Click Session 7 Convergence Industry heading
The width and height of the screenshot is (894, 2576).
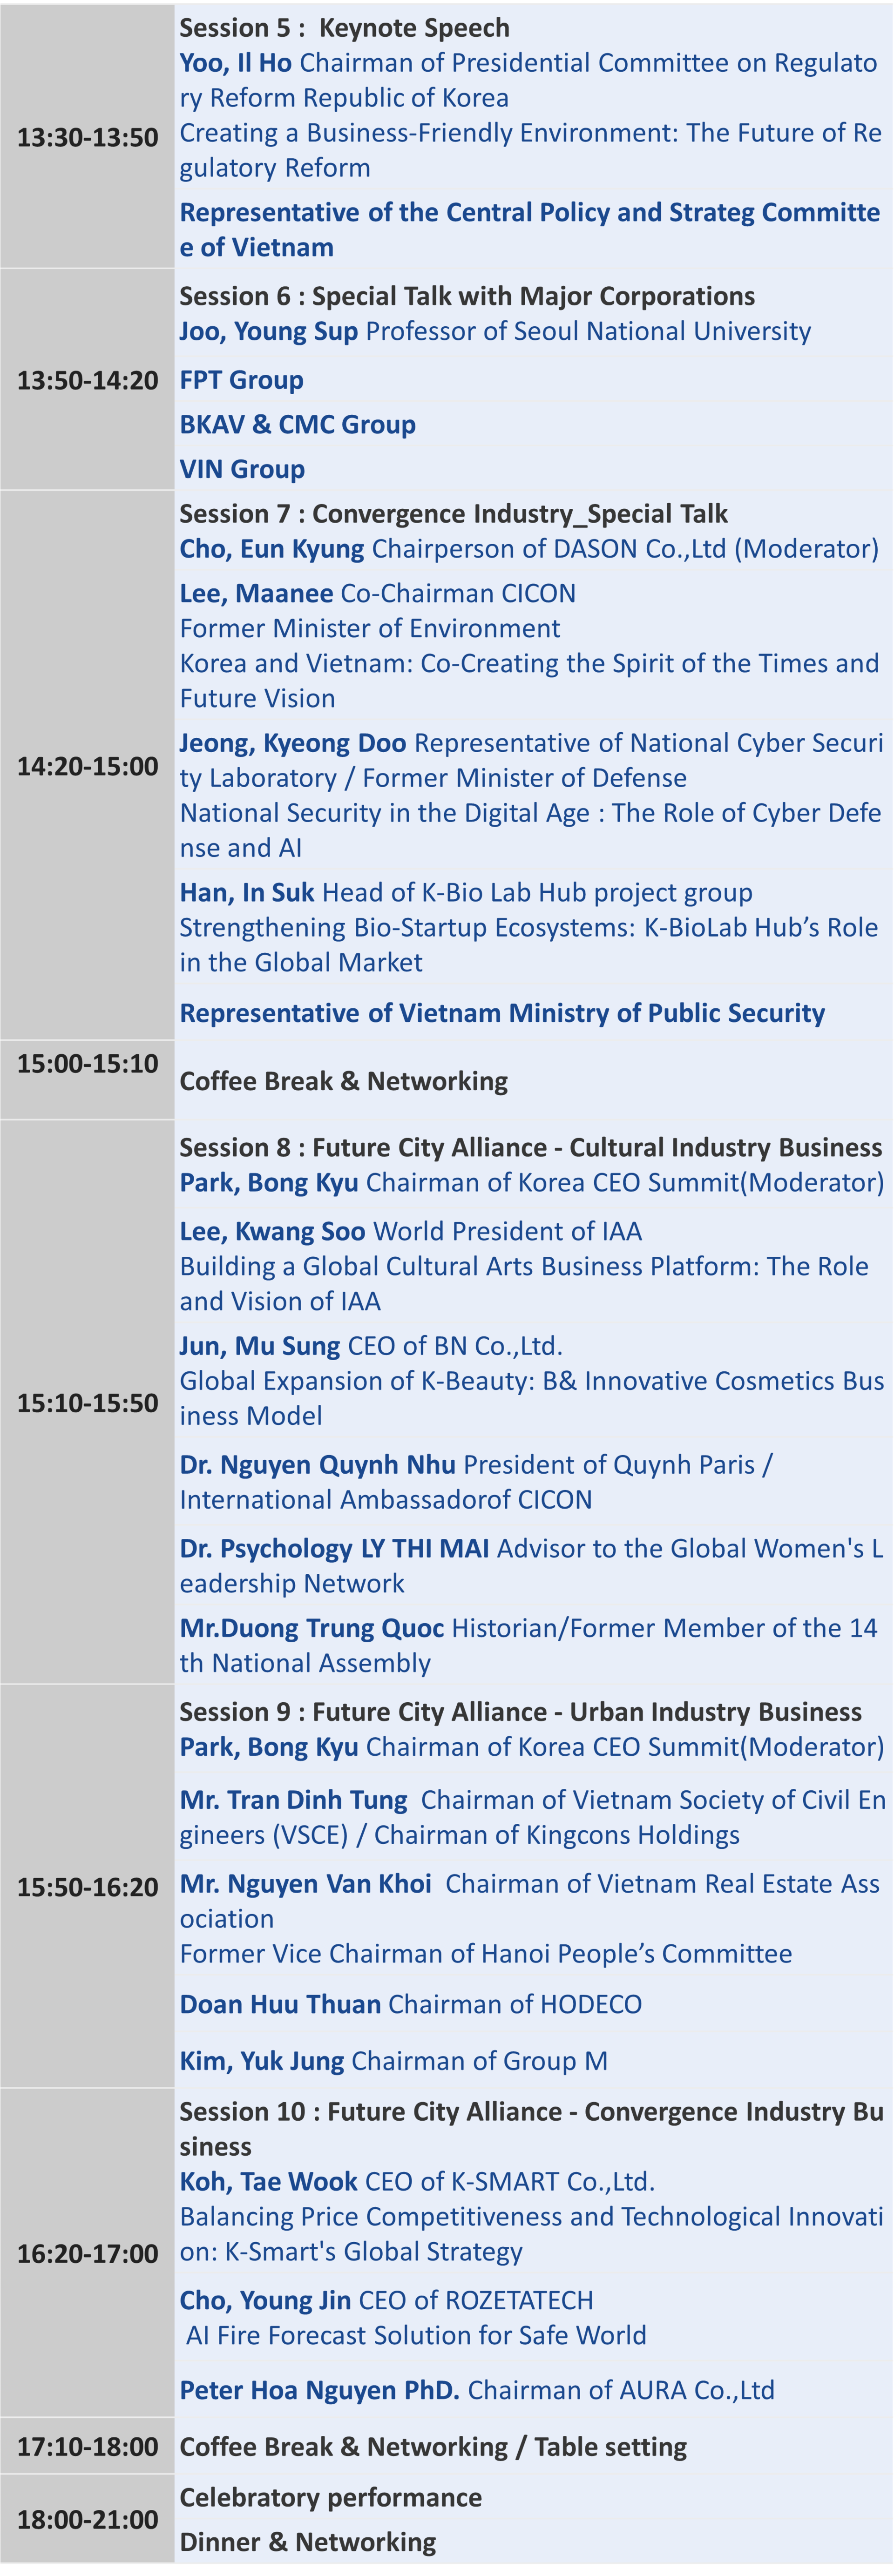pyautogui.click(x=453, y=514)
